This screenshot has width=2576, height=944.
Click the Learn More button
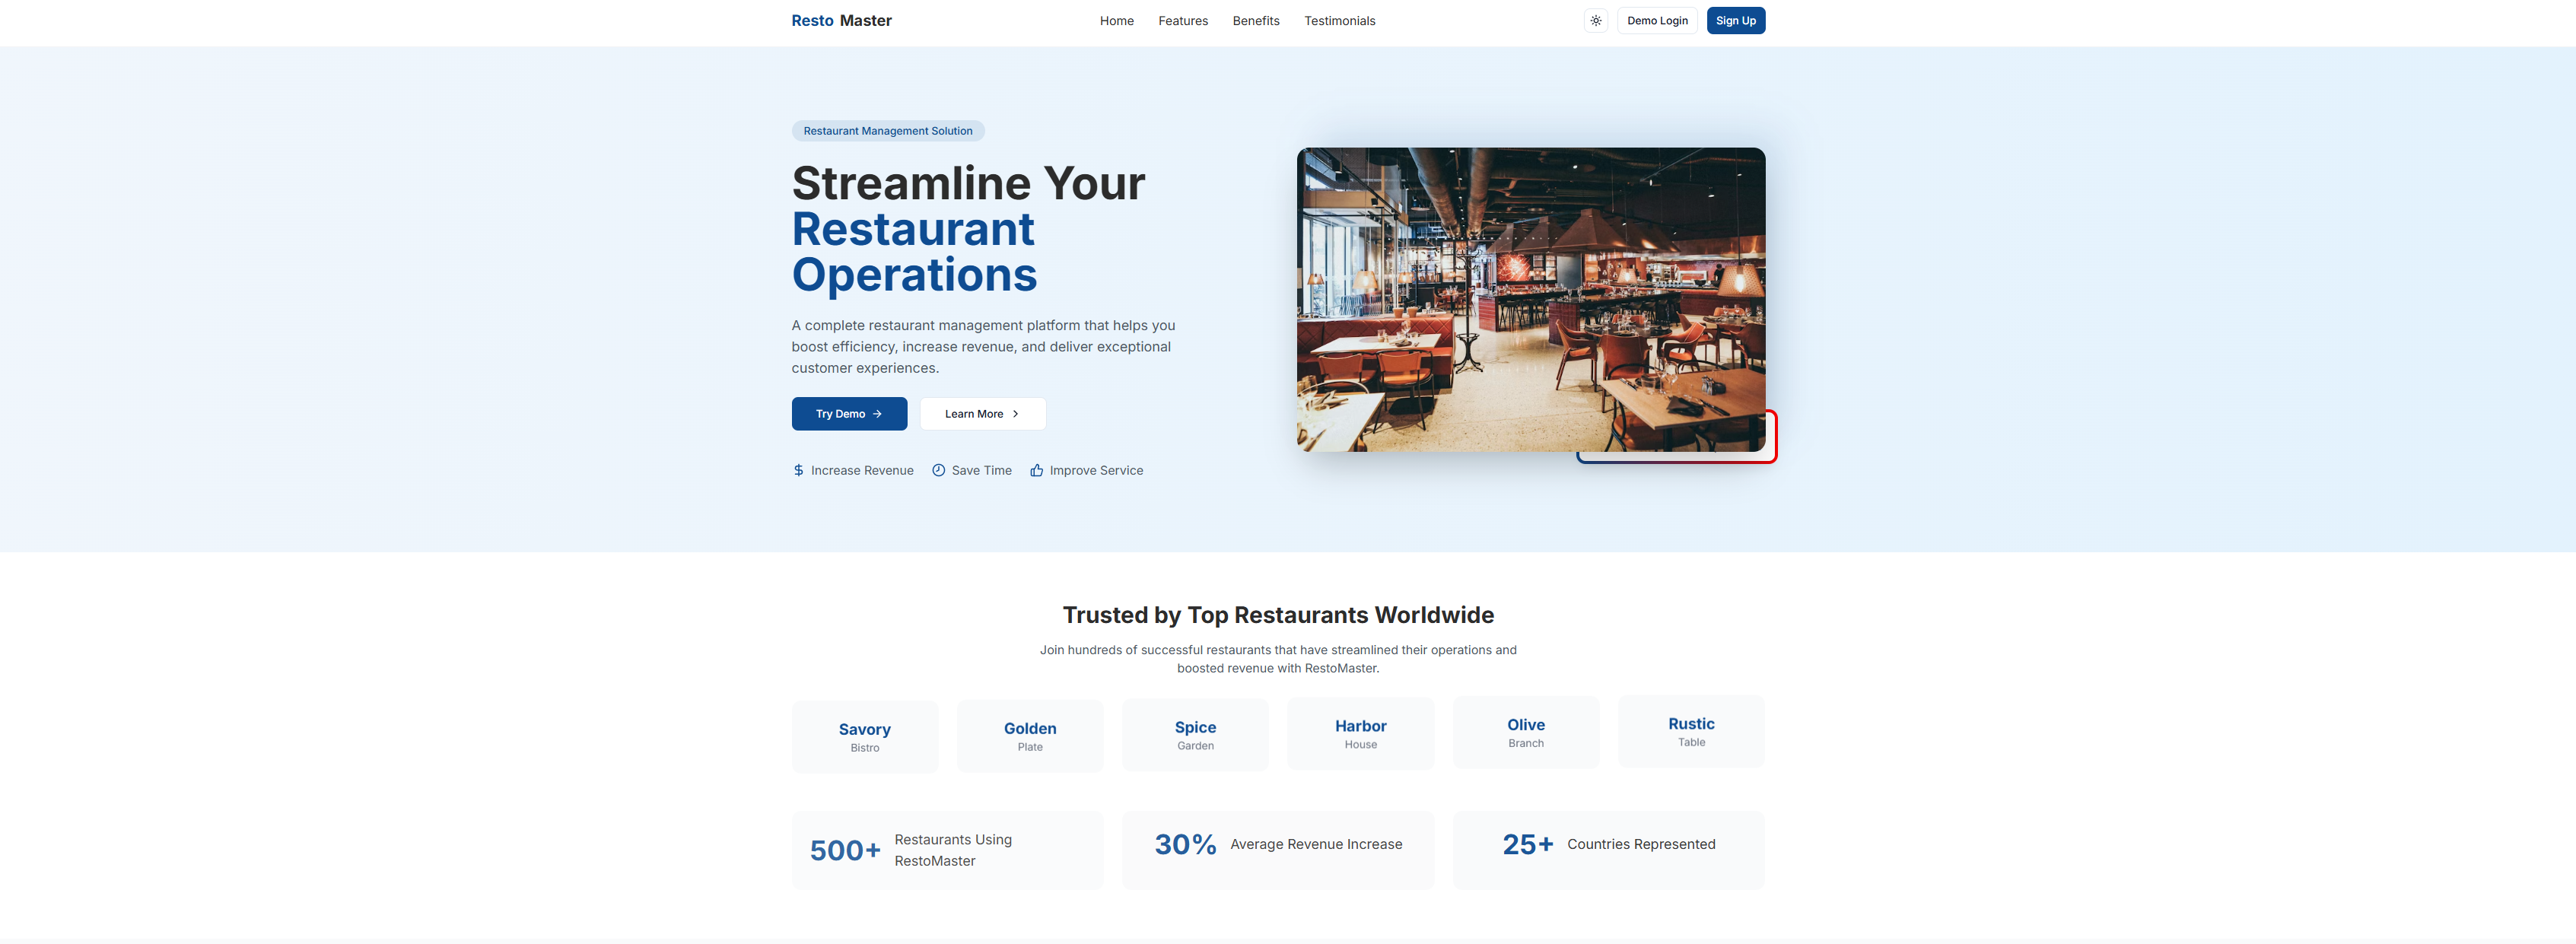point(982,414)
